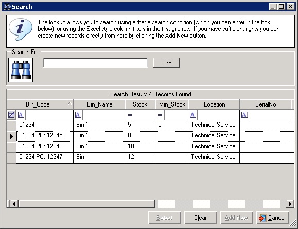This screenshot has width=298, height=229.
Task: Click the binoculars search icon
Action: (x=21, y=70)
